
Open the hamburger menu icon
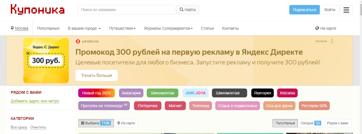[x=346, y=10]
